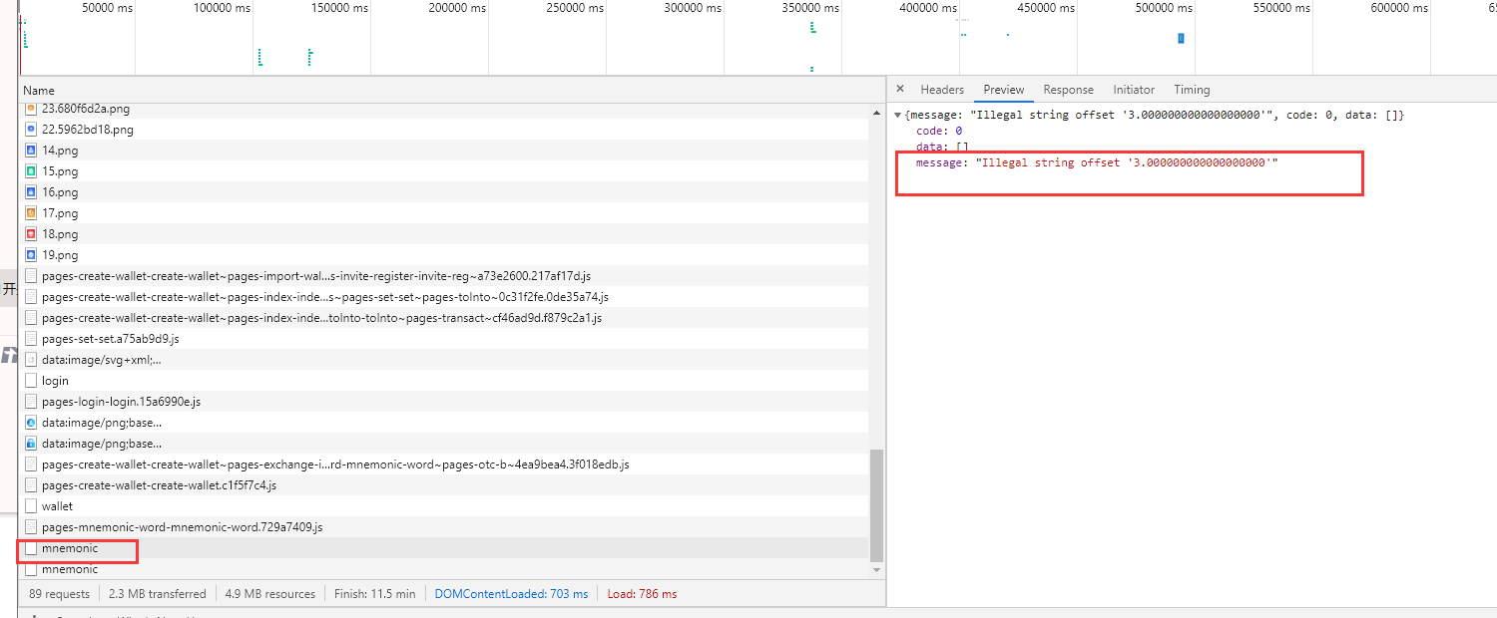
Task: Switch to the Headers tab
Action: tap(942, 90)
